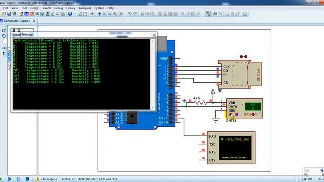Toggle the grid dots display
Image resolution: width=324 pixels, height=182 pixels.
coord(85,14)
